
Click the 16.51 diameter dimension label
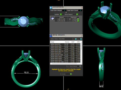point(26,72)
